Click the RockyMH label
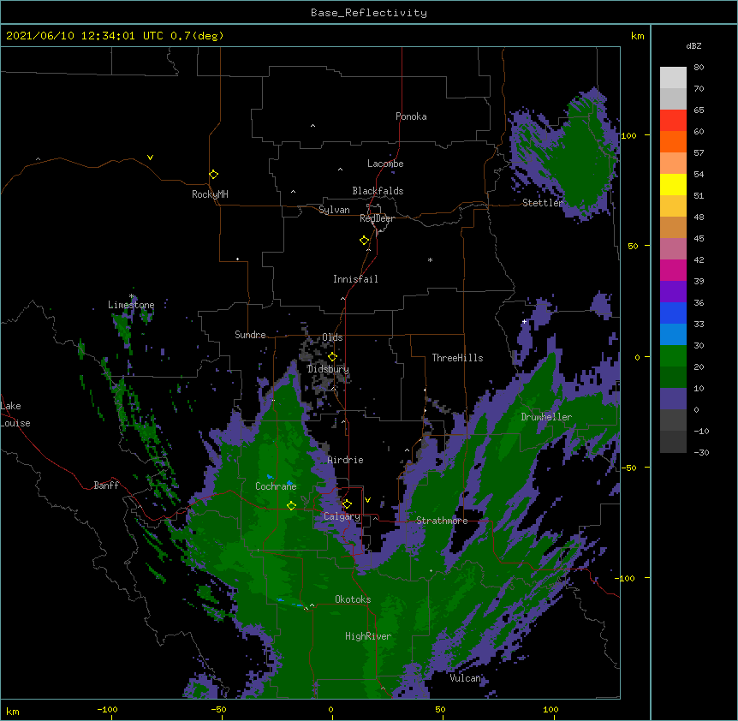The height and width of the screenshot is (721, 738). (x=210, y=194)
